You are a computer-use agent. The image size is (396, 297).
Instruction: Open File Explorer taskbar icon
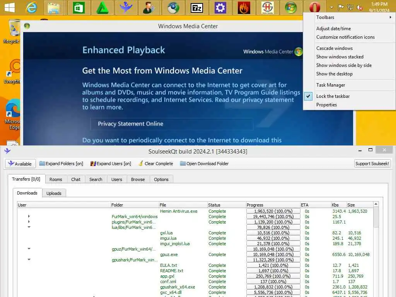click(x=54, y=8)
